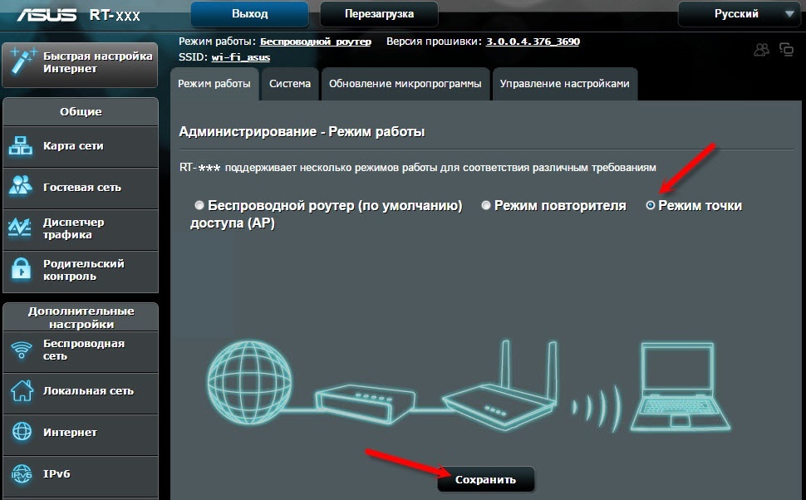The image size is (806, 500).
Task: Click the Администрирование - Режим работы heading
Action: [x=302, y=132]
